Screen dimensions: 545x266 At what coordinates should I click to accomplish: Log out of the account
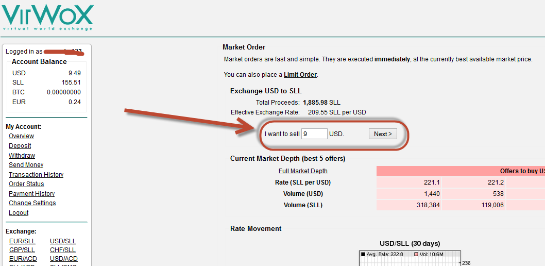(x=19, y=213)
